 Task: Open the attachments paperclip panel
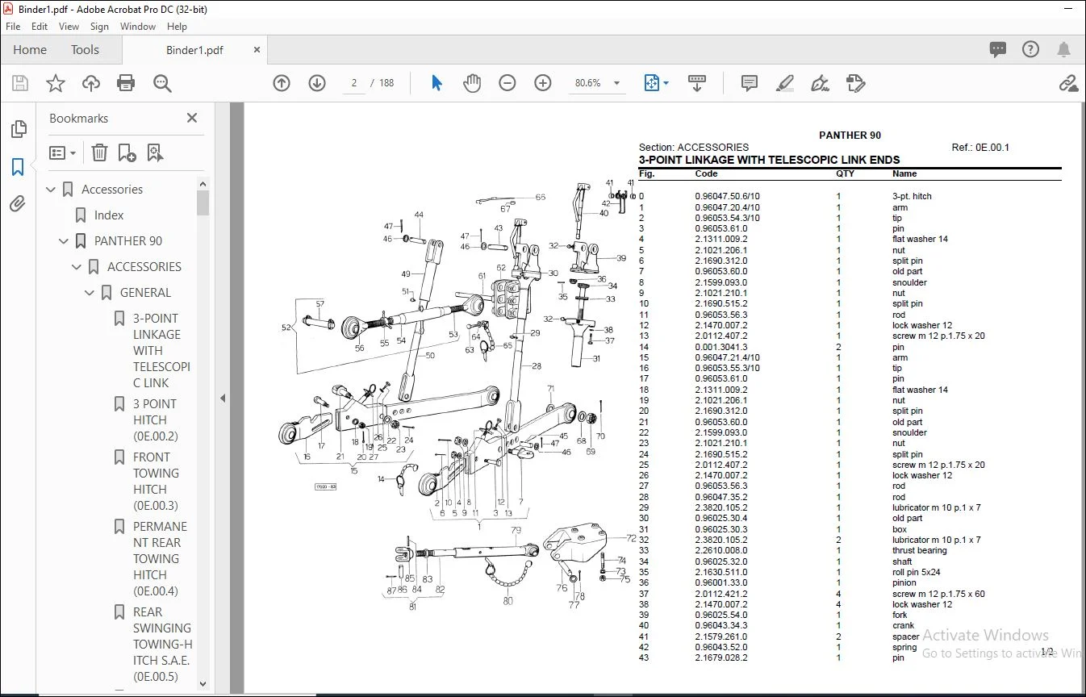(18, 204)
